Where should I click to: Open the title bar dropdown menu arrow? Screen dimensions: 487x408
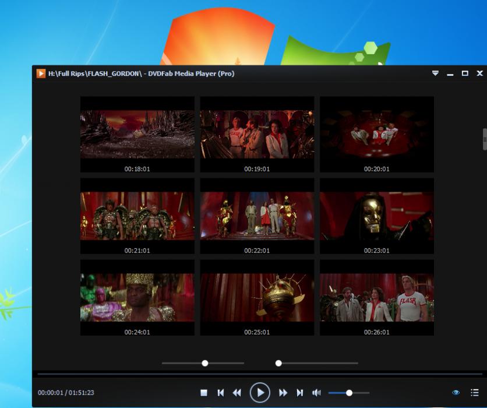435,73
